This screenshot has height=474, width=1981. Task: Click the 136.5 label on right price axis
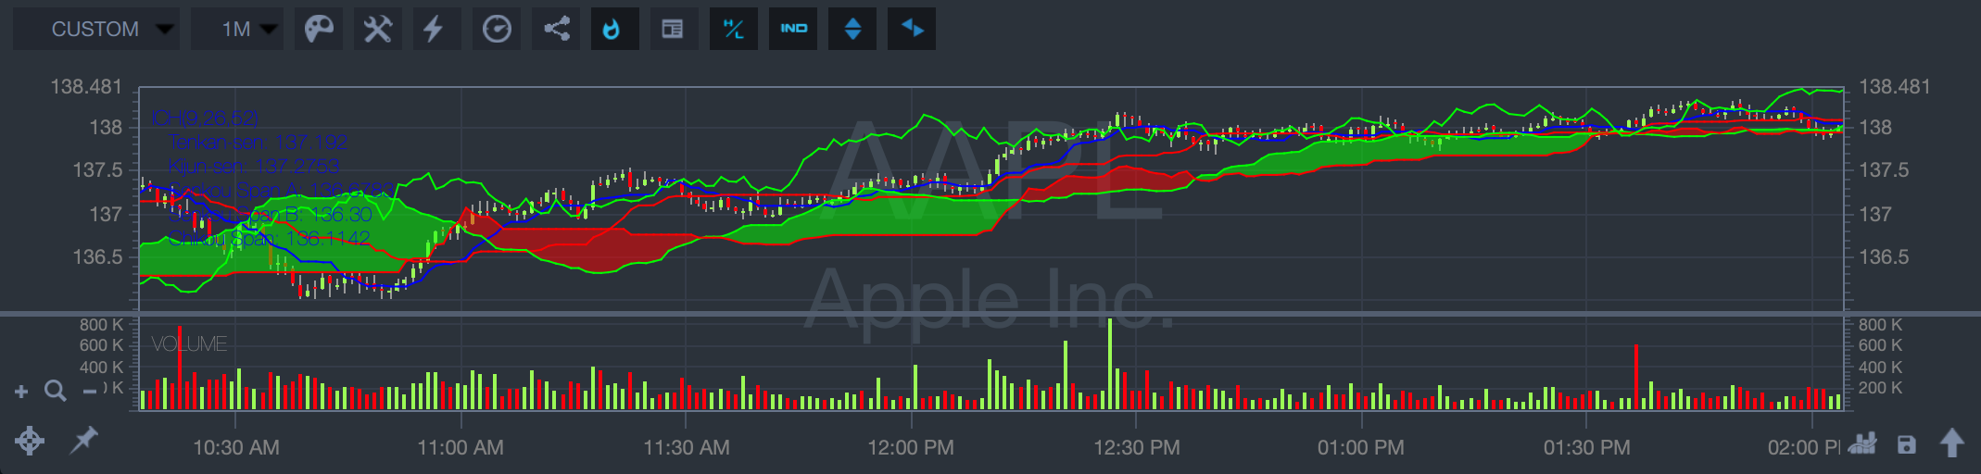tap(1884, 256)
